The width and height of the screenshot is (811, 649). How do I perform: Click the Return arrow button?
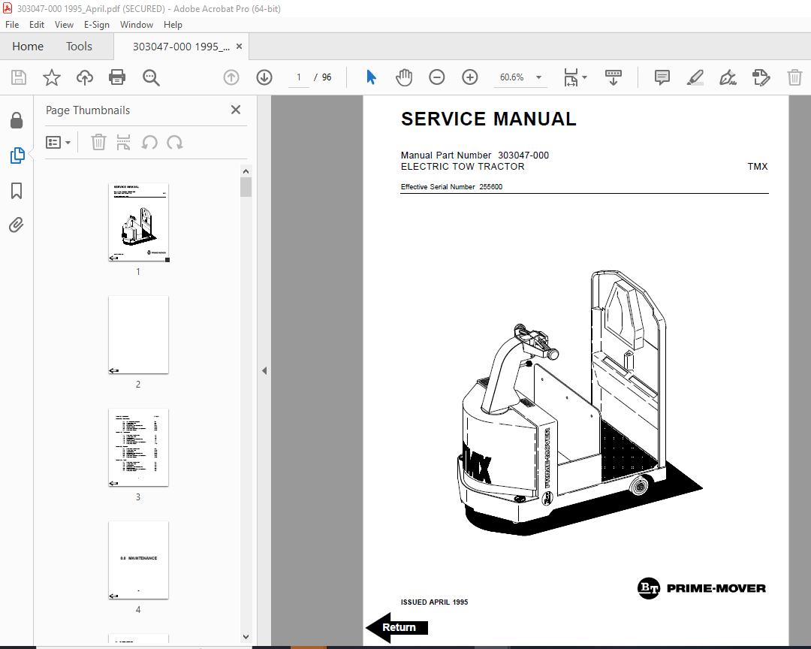click(x=397, y=627)
